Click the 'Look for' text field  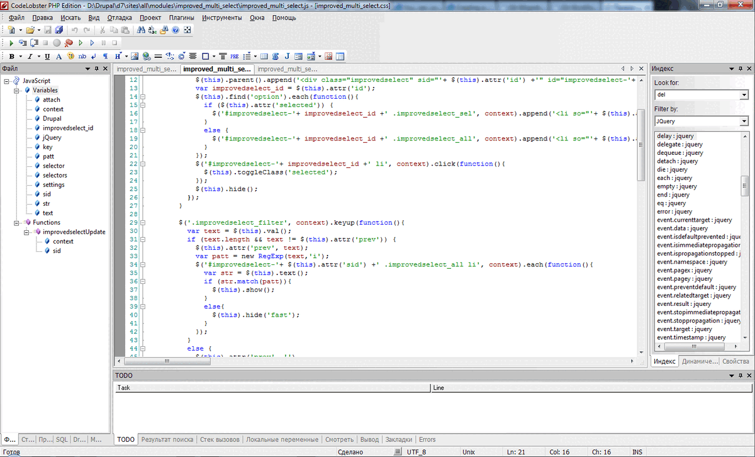tap(696, 95)
